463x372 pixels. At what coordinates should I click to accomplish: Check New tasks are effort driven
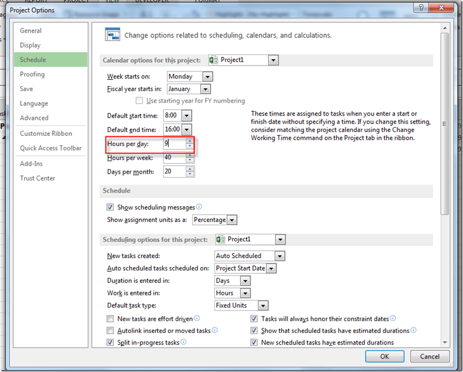pyautogui.click(x=110, y=319)
